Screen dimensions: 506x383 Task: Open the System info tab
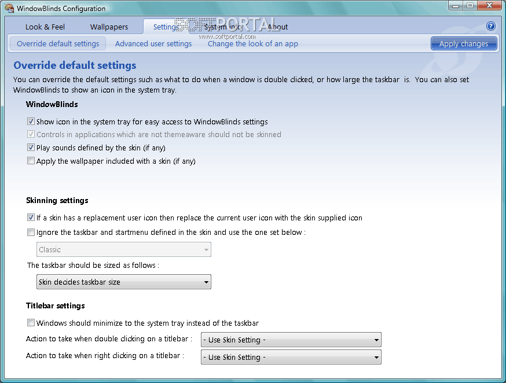(x=223, y=27)
